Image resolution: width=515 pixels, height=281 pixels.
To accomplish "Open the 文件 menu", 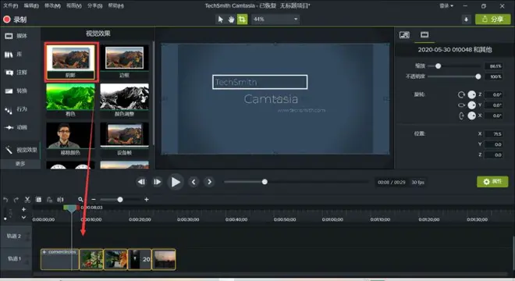I will (10, 5).
